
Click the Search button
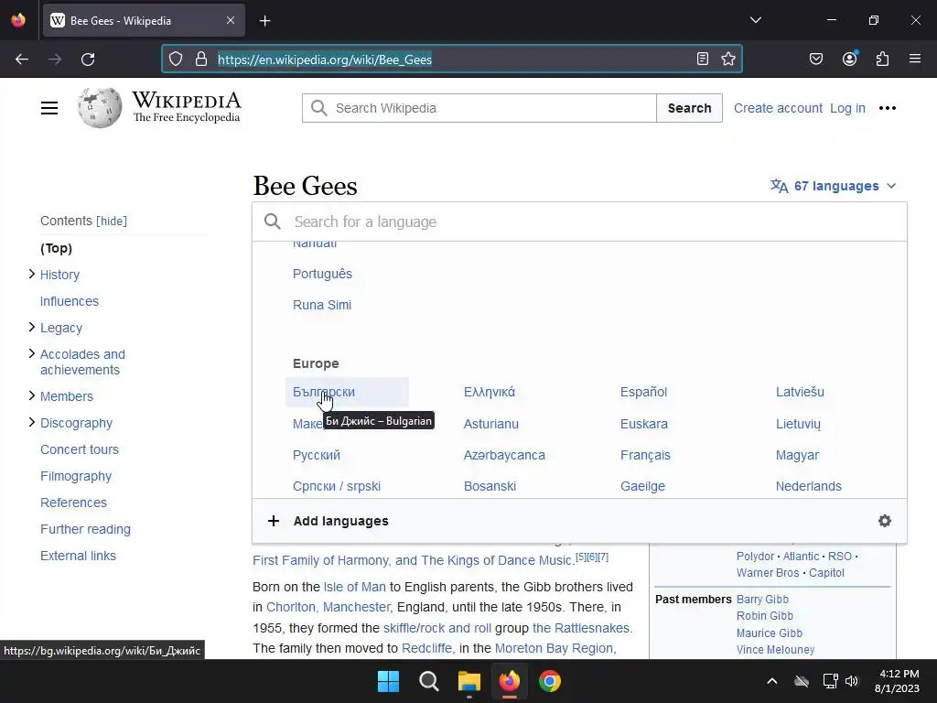point(689,108)
